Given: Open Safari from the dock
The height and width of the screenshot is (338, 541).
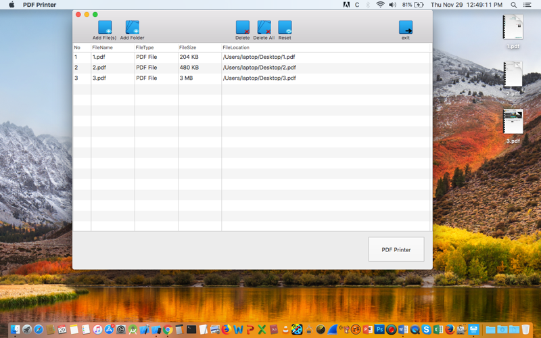Looking at the screenshot, I should 39,329.
